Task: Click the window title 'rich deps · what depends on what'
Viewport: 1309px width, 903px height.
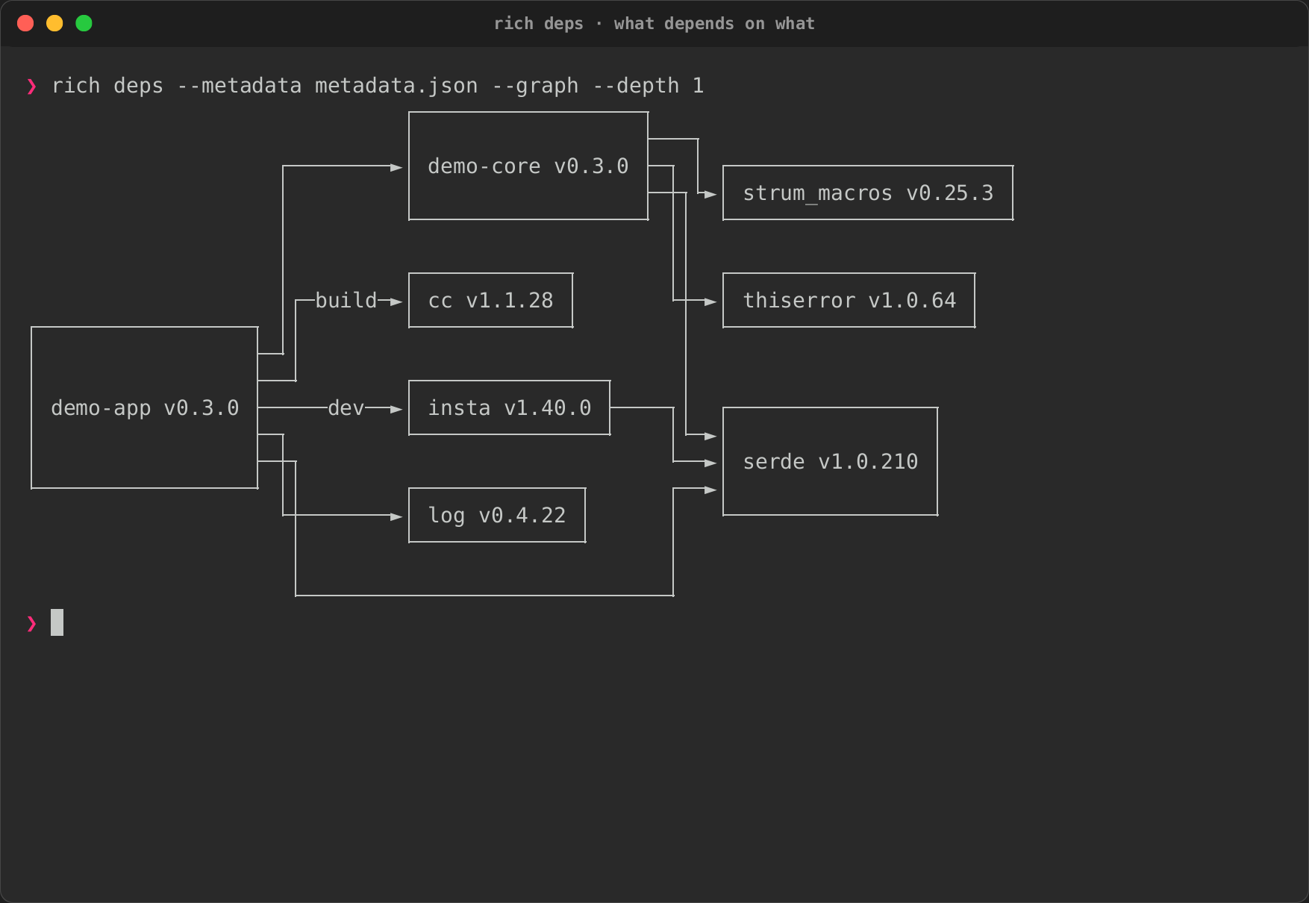Action: 654,24
